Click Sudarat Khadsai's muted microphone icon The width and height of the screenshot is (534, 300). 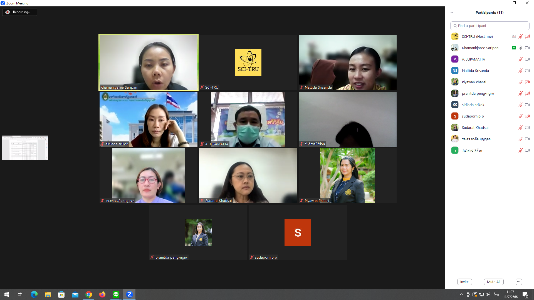[520, 127]
